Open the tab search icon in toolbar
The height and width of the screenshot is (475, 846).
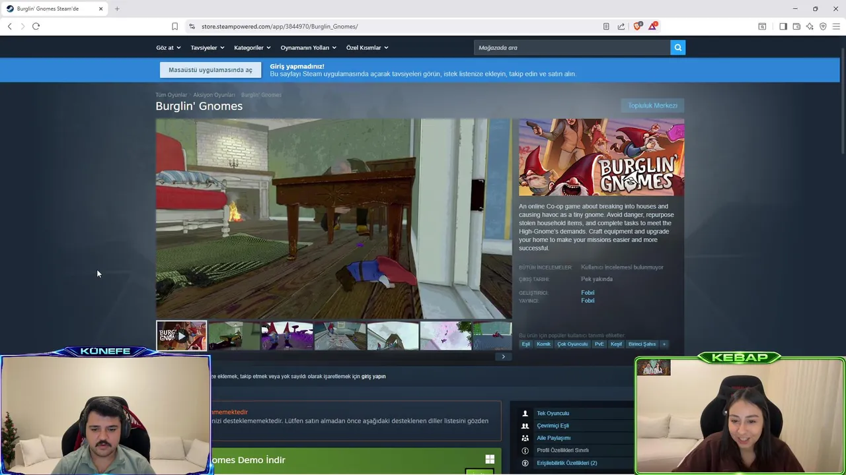click(x=762, y=26)
